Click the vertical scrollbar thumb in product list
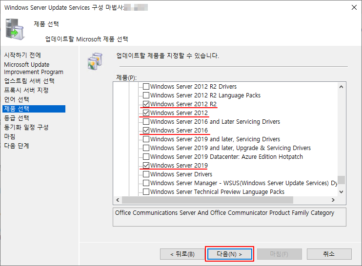The height and width of the screenshot is (266, 362). tap(341, 180)
